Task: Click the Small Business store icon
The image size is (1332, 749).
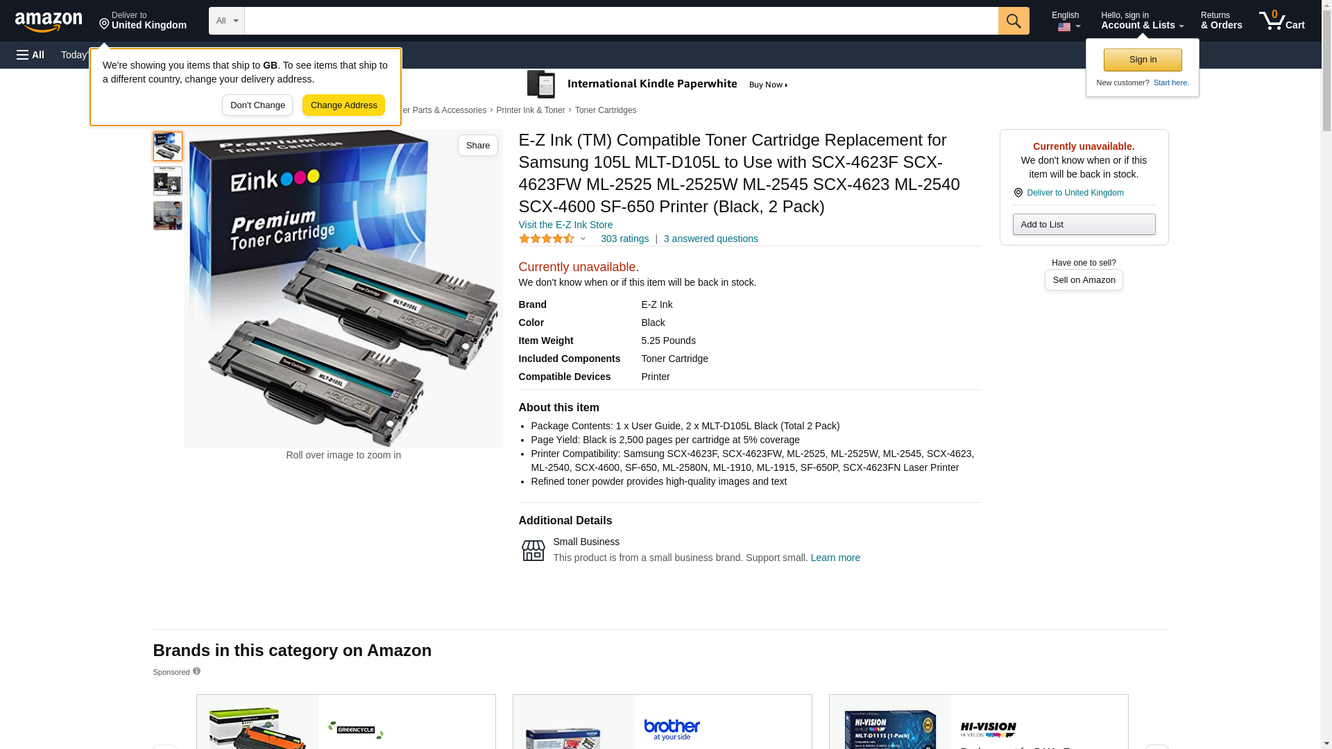Action: (533, 551)
